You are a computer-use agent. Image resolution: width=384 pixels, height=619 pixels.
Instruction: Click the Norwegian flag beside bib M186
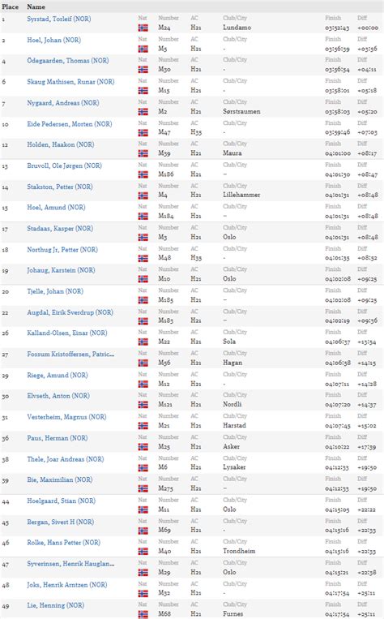[x=143, y=174]
